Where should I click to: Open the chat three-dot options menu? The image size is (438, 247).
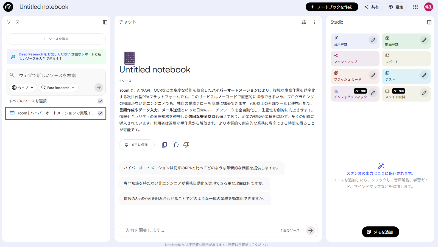tap(315, 22)
